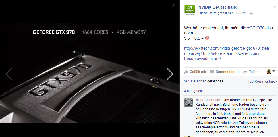Expand photo to fullscreen
This screenshot has height=137, width=278.
pyautogui.click(x=174, y=6)
